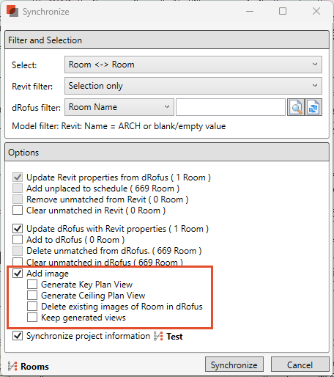Click the Synchronize button
This screenshot has width=334, height=377.
234,365
